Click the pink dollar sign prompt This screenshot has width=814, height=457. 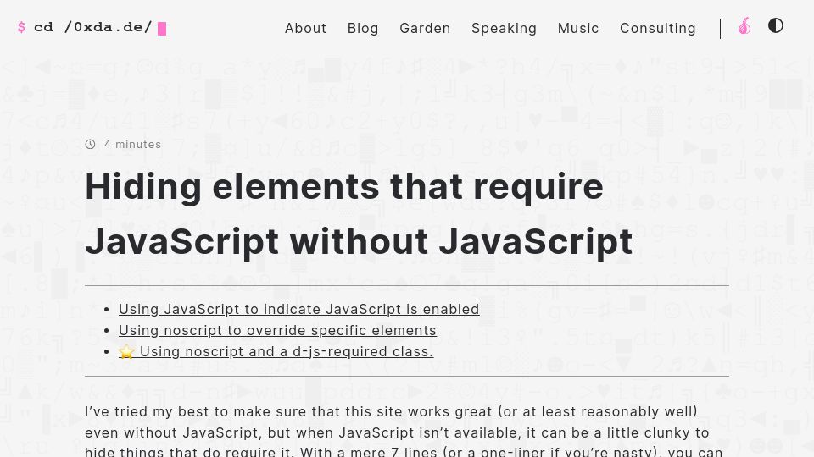pos(21,27)
